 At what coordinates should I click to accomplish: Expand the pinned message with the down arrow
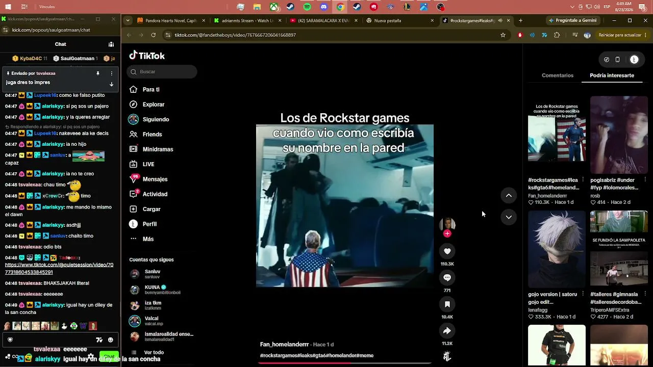pyautogui.click(x=111, y=84)
